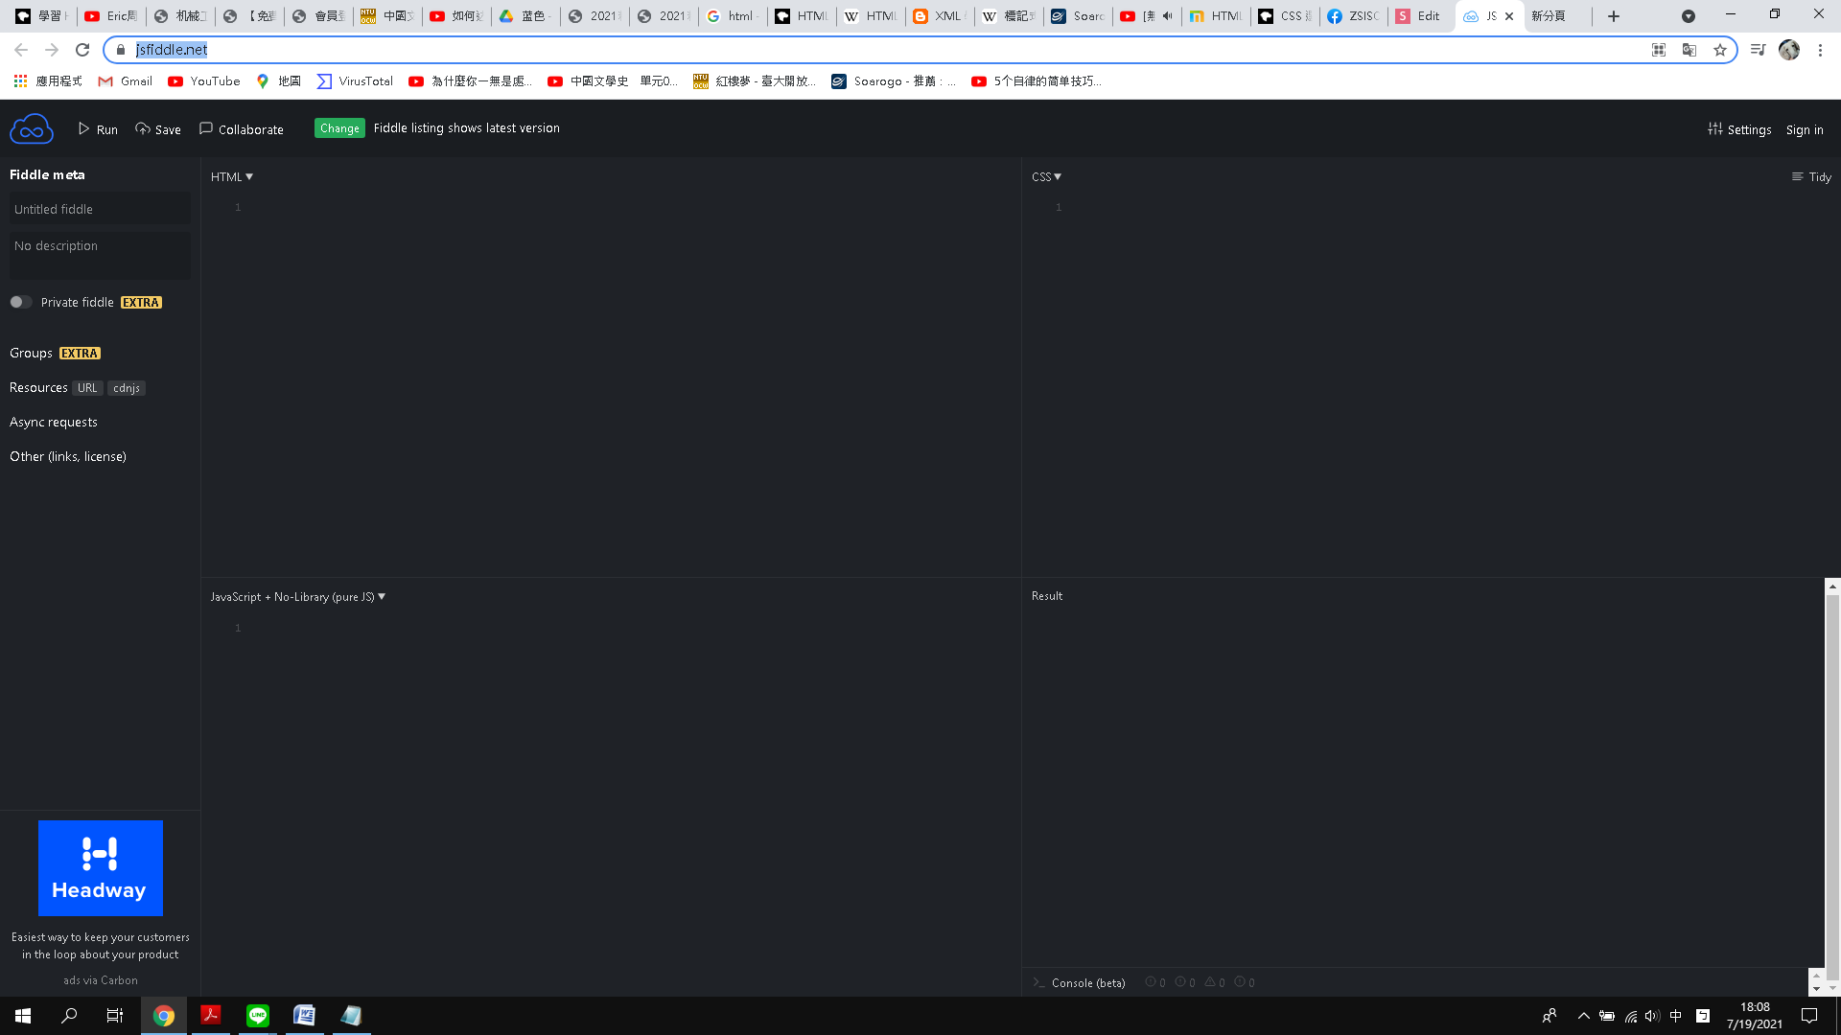Expand the HTML panel dropdown

(232, 177)
